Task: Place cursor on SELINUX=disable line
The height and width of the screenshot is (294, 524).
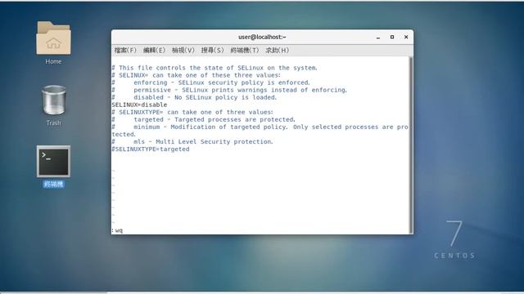Action: coord(139,105)
